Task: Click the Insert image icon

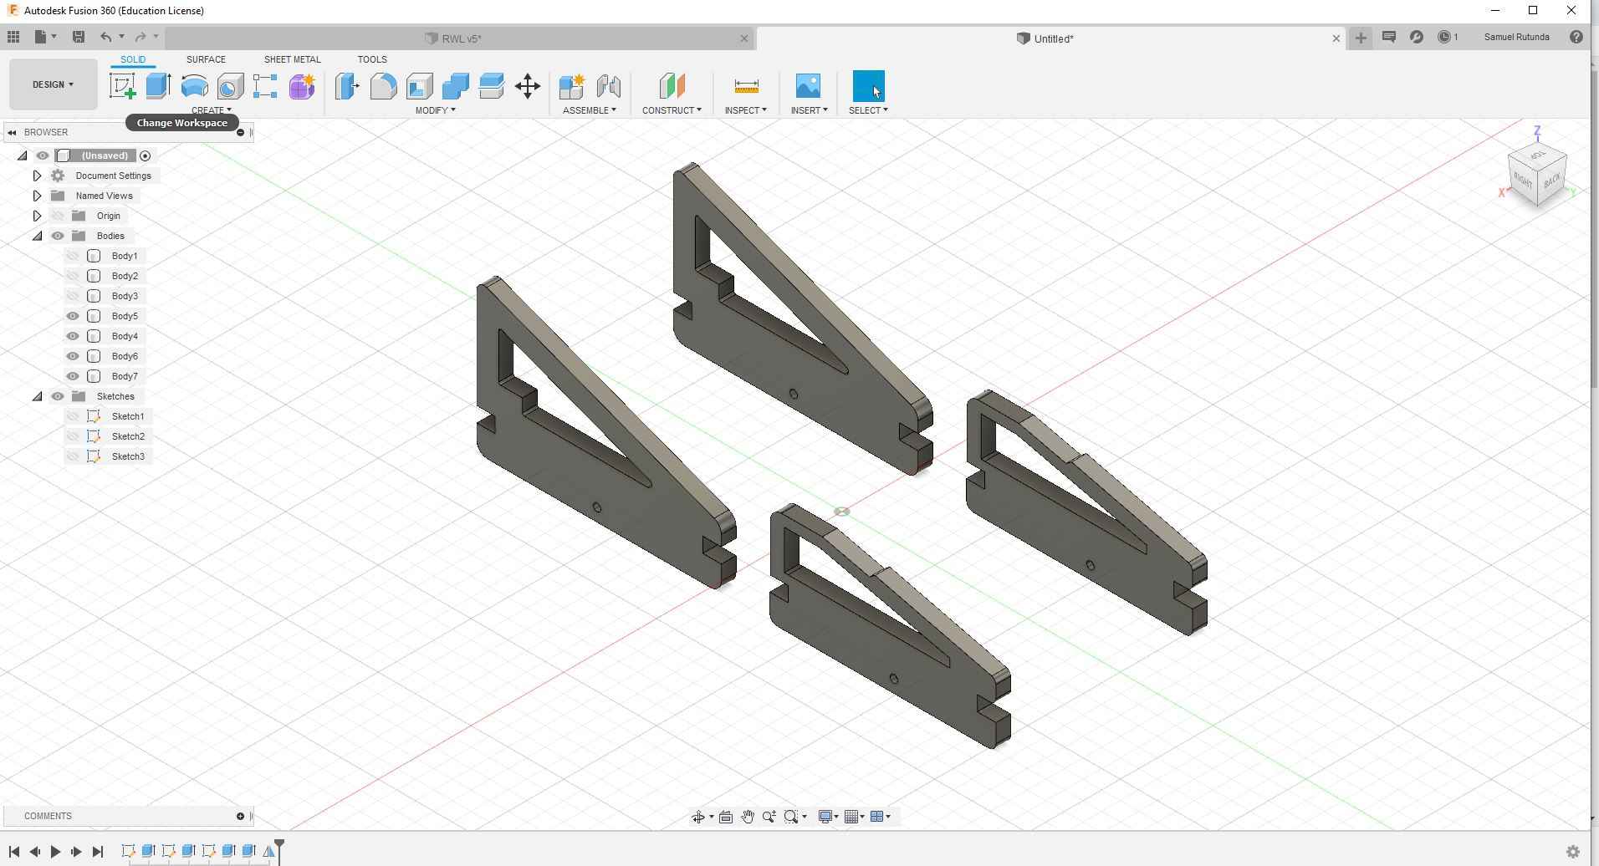Action: [x=808, y=86]
